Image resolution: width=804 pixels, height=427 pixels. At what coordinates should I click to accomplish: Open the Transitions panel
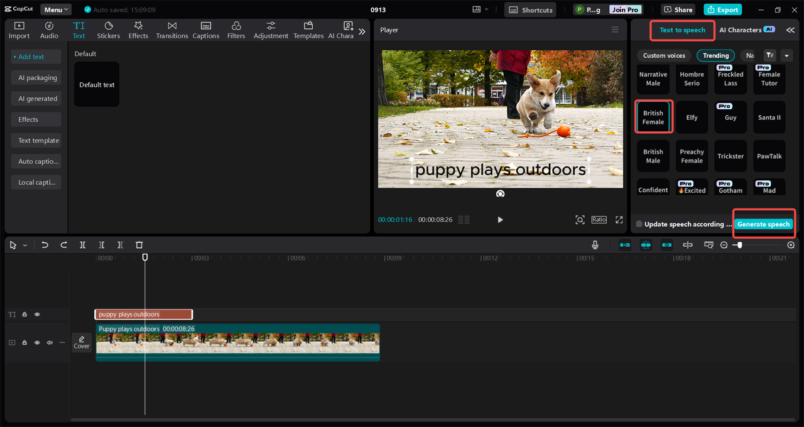point(172,30)
